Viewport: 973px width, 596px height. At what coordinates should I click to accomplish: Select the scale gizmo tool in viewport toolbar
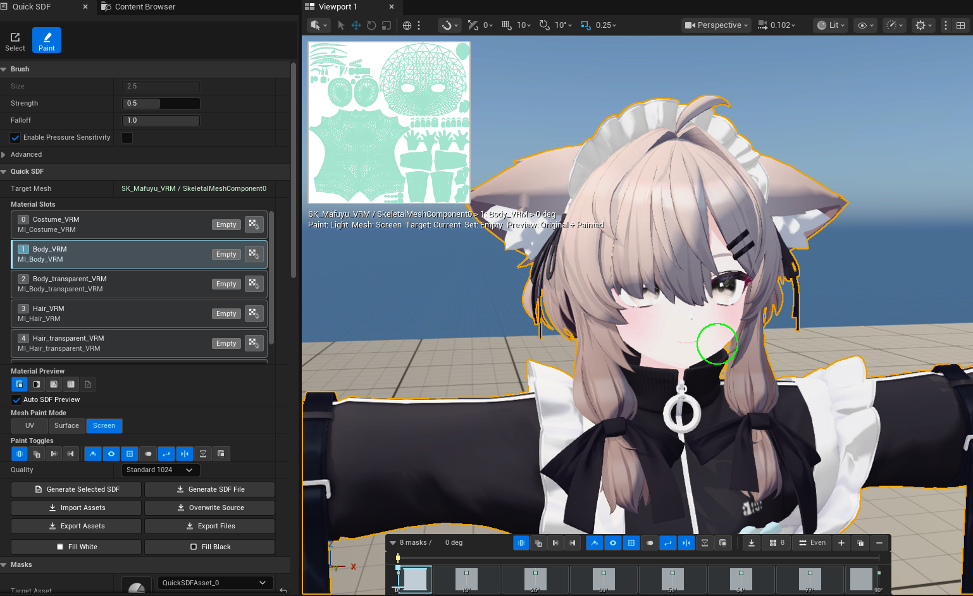[387, 25]
